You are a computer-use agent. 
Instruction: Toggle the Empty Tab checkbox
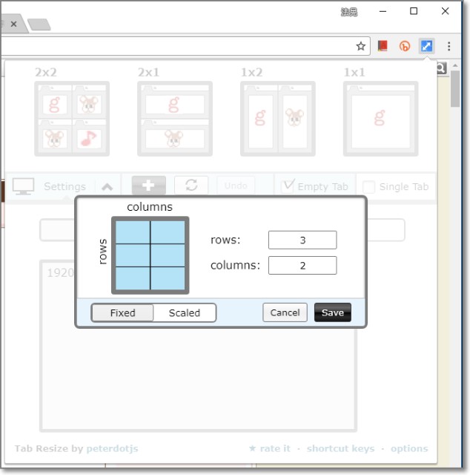pos(288,186)
